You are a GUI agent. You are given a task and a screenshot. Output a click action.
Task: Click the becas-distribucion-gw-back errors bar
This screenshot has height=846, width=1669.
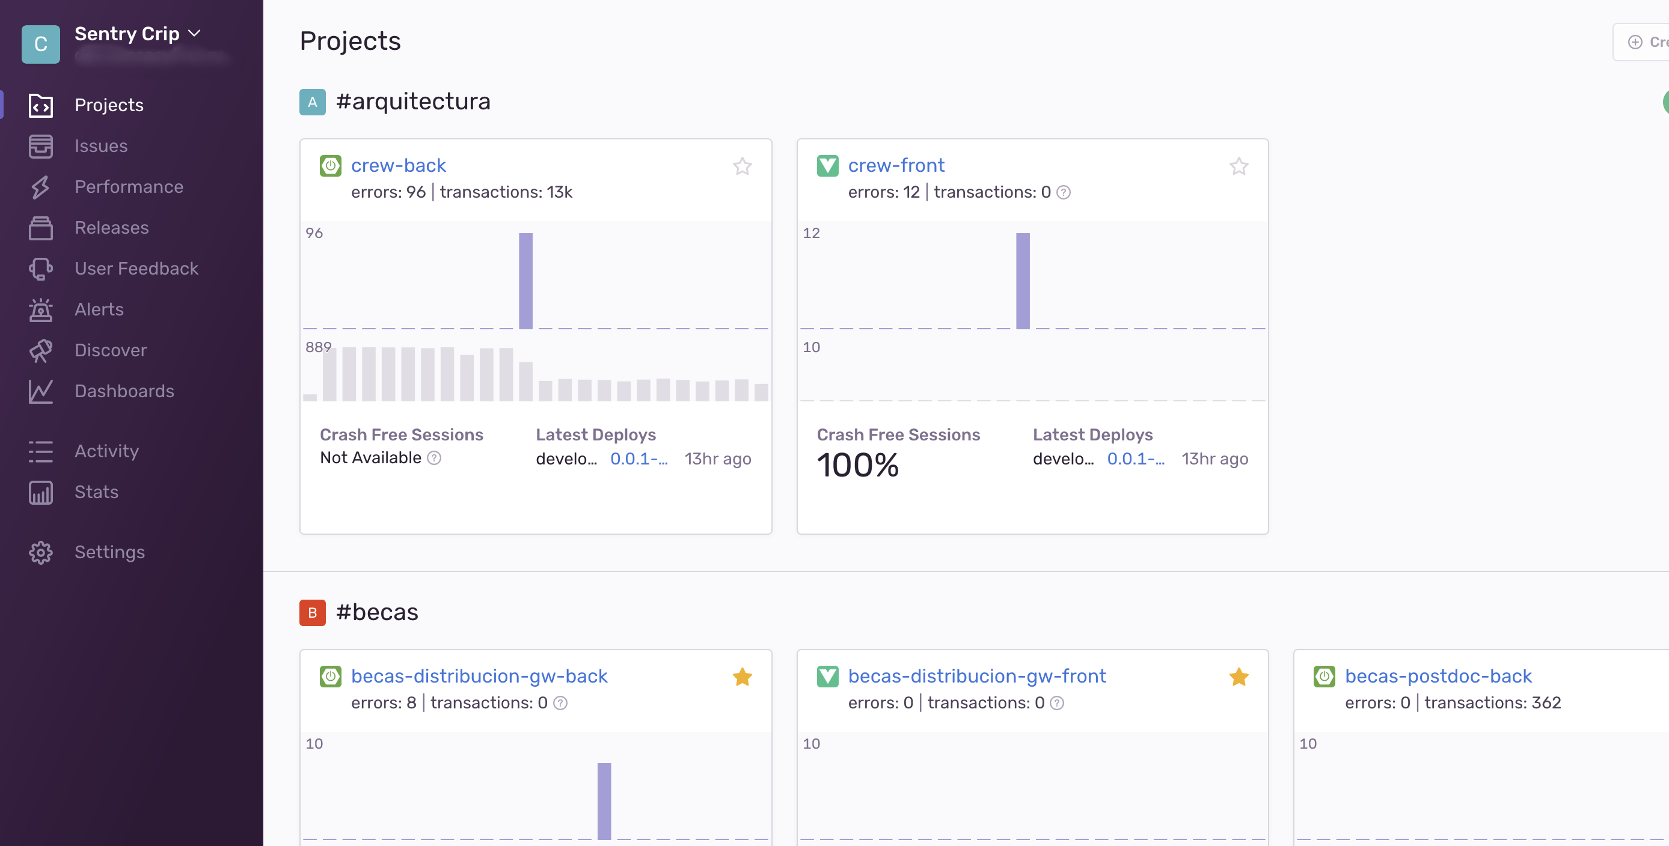point(604,802)
